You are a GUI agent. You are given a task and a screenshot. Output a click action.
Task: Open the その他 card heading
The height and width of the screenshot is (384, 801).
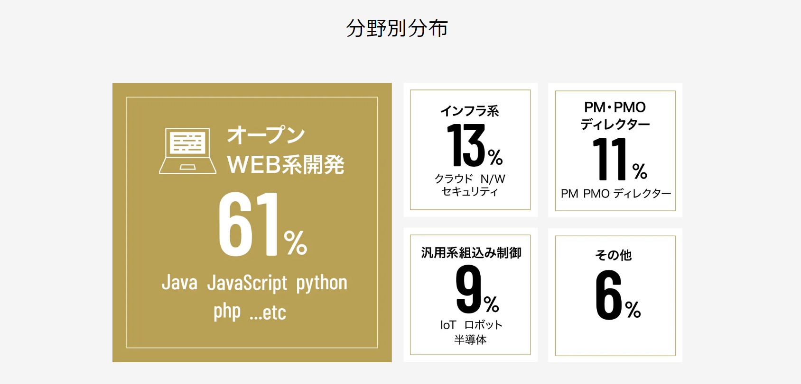pyautogui.click(x=614, y=255)
